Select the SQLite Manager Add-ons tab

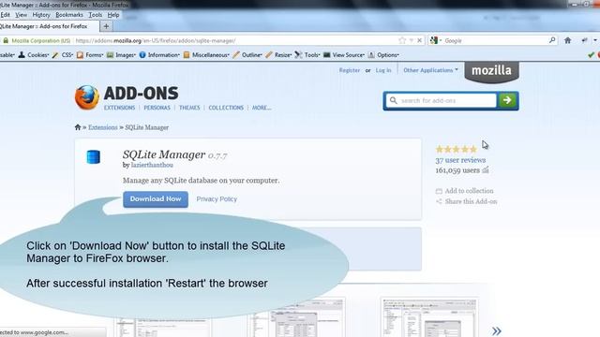(x=49, y=26)
